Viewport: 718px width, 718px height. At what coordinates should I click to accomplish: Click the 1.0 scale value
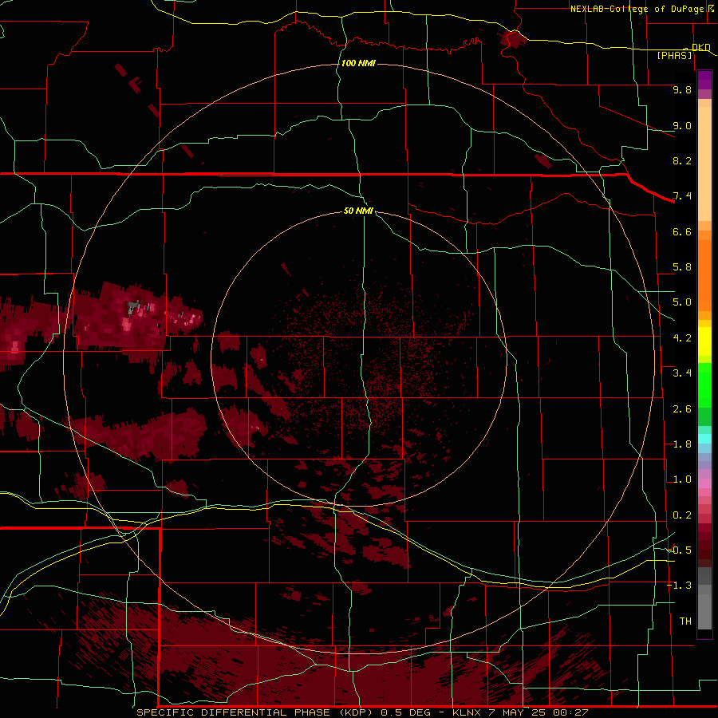[682, 479]
